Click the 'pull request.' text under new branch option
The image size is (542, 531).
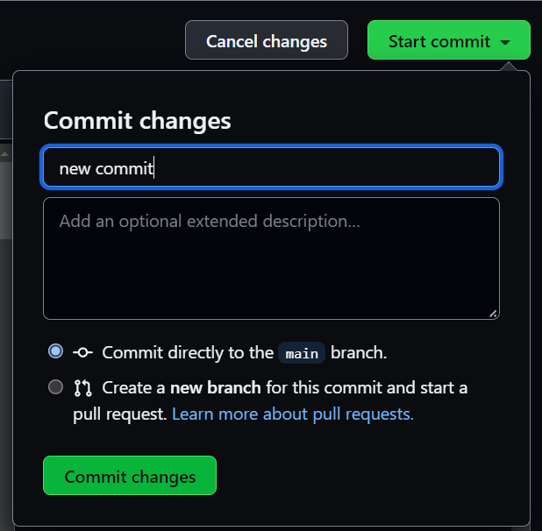click(120, 414)
